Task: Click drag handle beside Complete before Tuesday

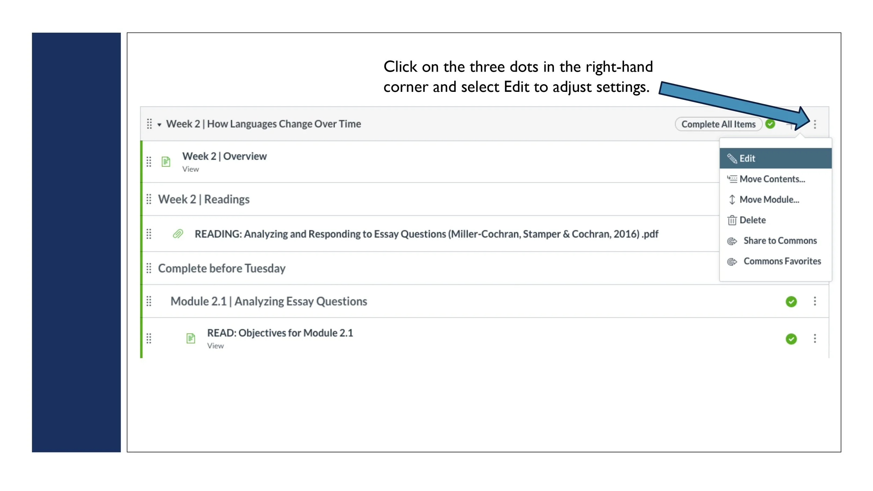Action: coord(149,268)
